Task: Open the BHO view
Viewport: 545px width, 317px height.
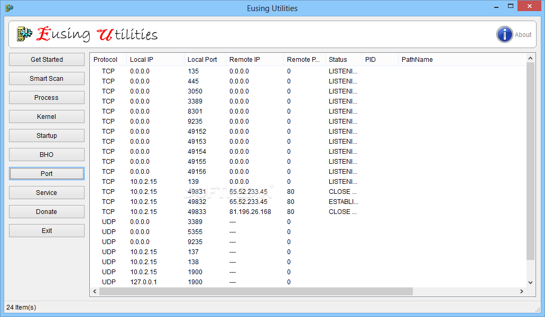Action: tap(47, 155)
